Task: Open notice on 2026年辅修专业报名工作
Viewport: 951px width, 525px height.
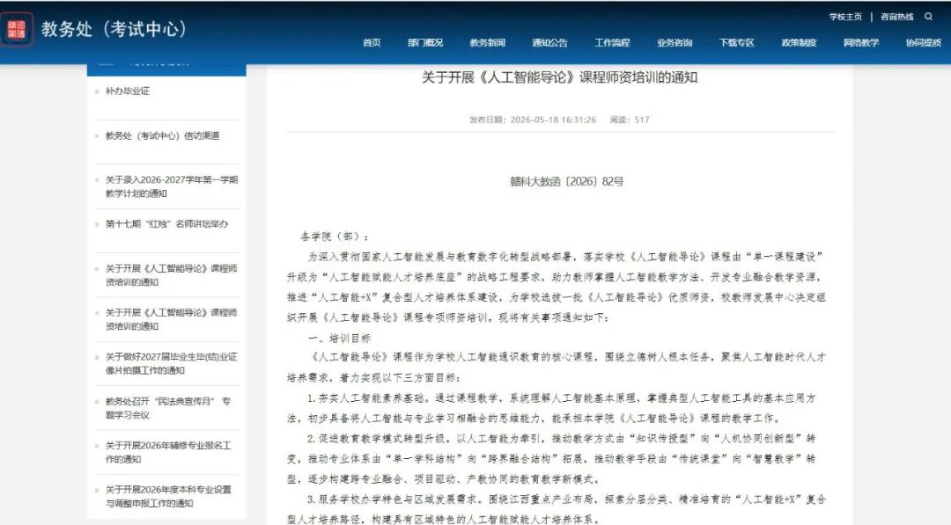Action: click(168, 452)
